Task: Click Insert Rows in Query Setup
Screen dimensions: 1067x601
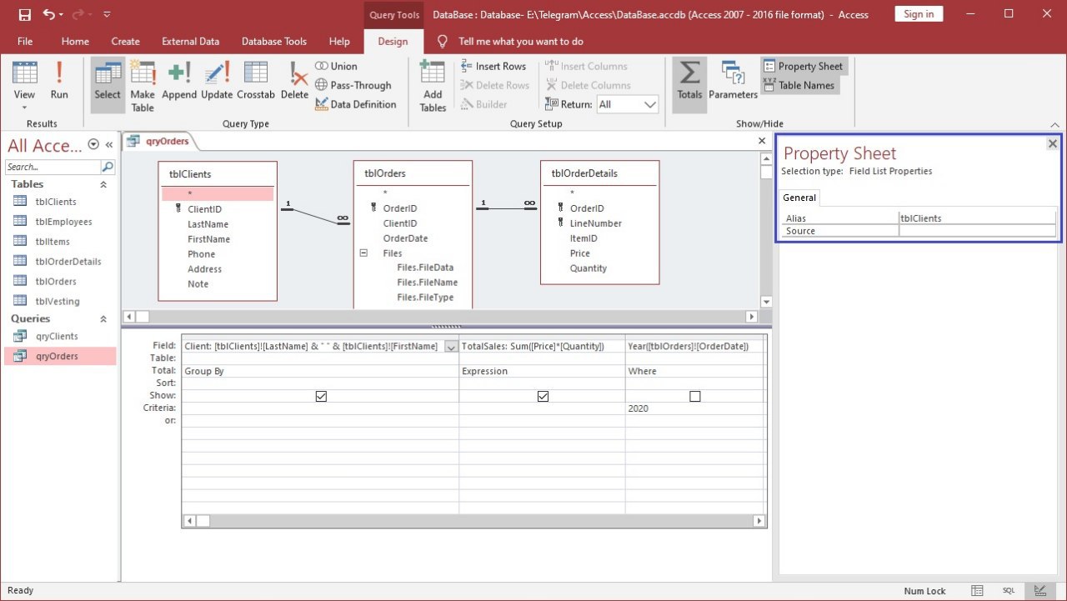Action: click(493, 66)
